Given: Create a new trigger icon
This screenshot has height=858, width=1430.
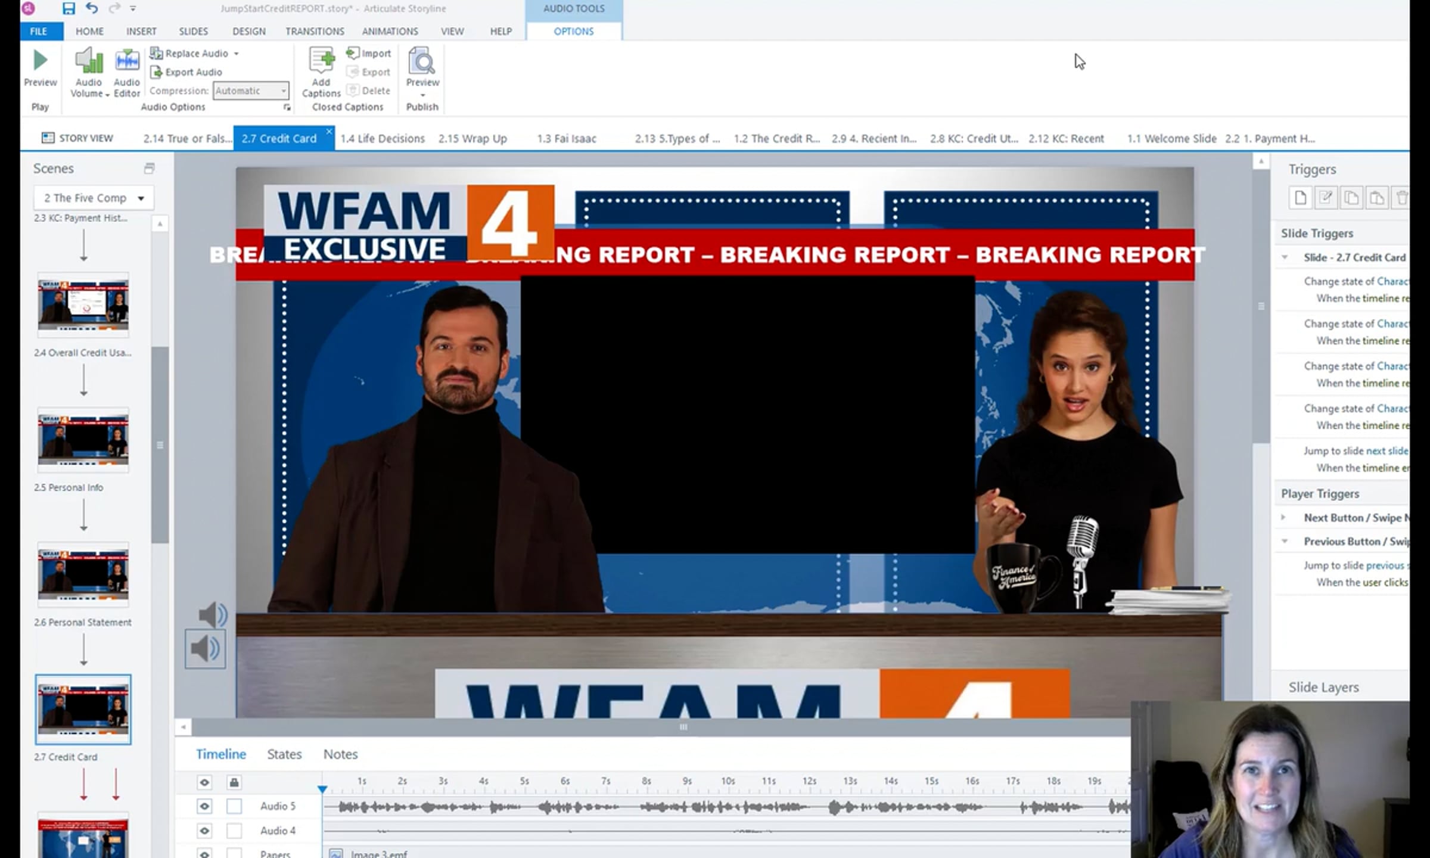Looking at the screenshot, I should pos(1300,198).
